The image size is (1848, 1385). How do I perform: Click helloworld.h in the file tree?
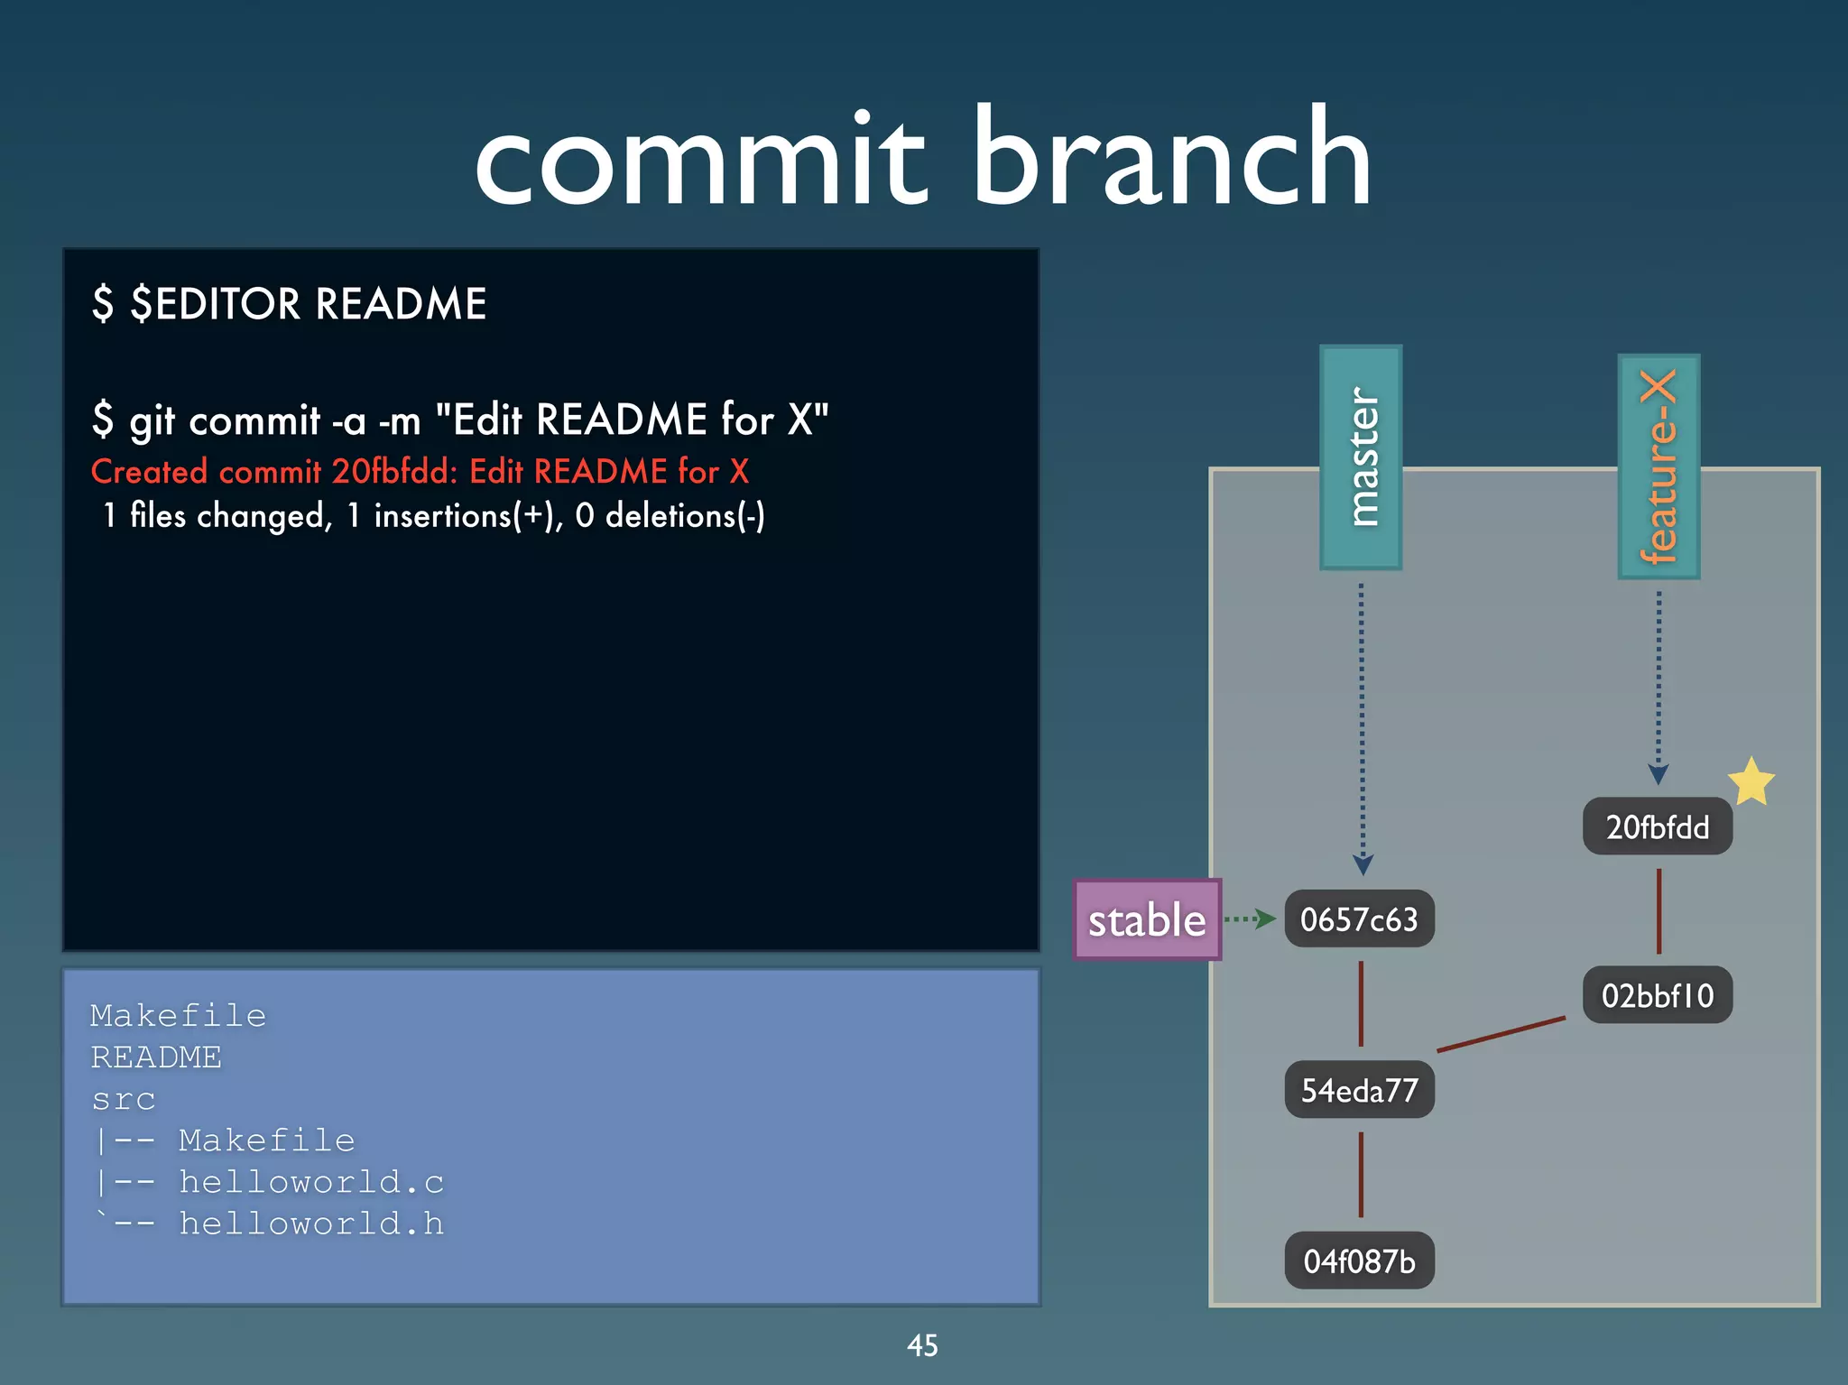(311, 1223)
